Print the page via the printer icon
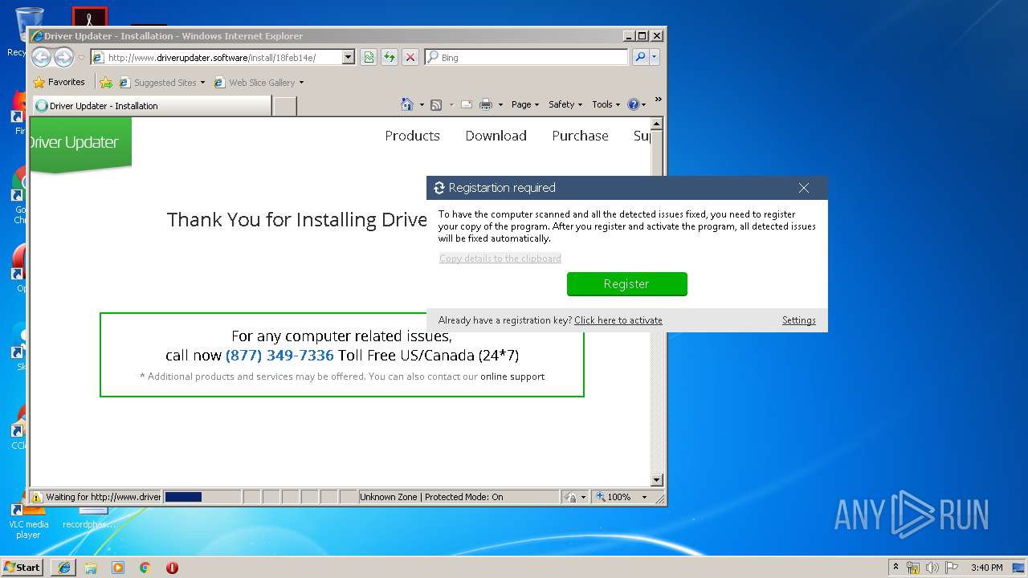1028x578 pixels. click(486, 104)
